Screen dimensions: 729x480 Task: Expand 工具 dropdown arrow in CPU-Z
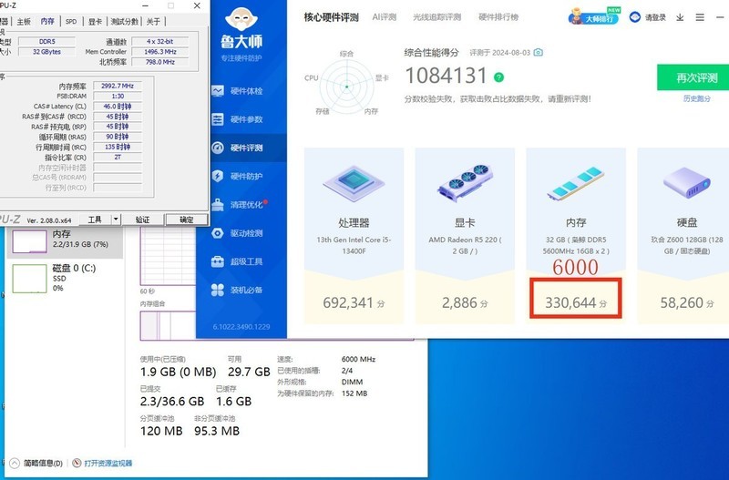tap(117, 220)
